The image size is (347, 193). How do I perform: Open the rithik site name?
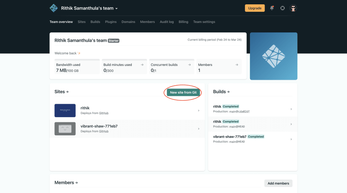click(x=85, y=108)
